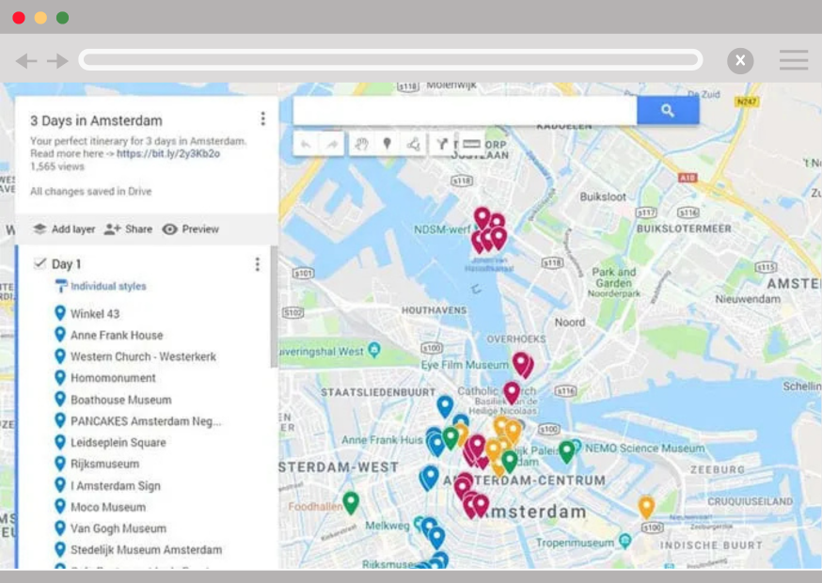Enable Preview mode via the eye icon

(x=169, y=228)
